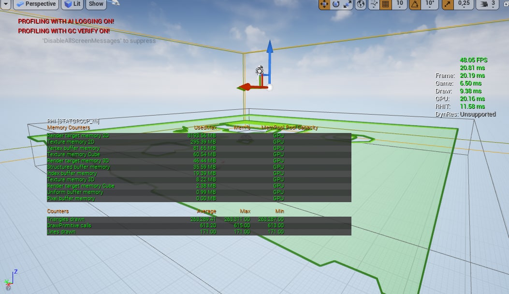Click the 'Texture memory 2D' row
Image resolution: width=509 pixels, height=294 pixels.
click(199, 142)
